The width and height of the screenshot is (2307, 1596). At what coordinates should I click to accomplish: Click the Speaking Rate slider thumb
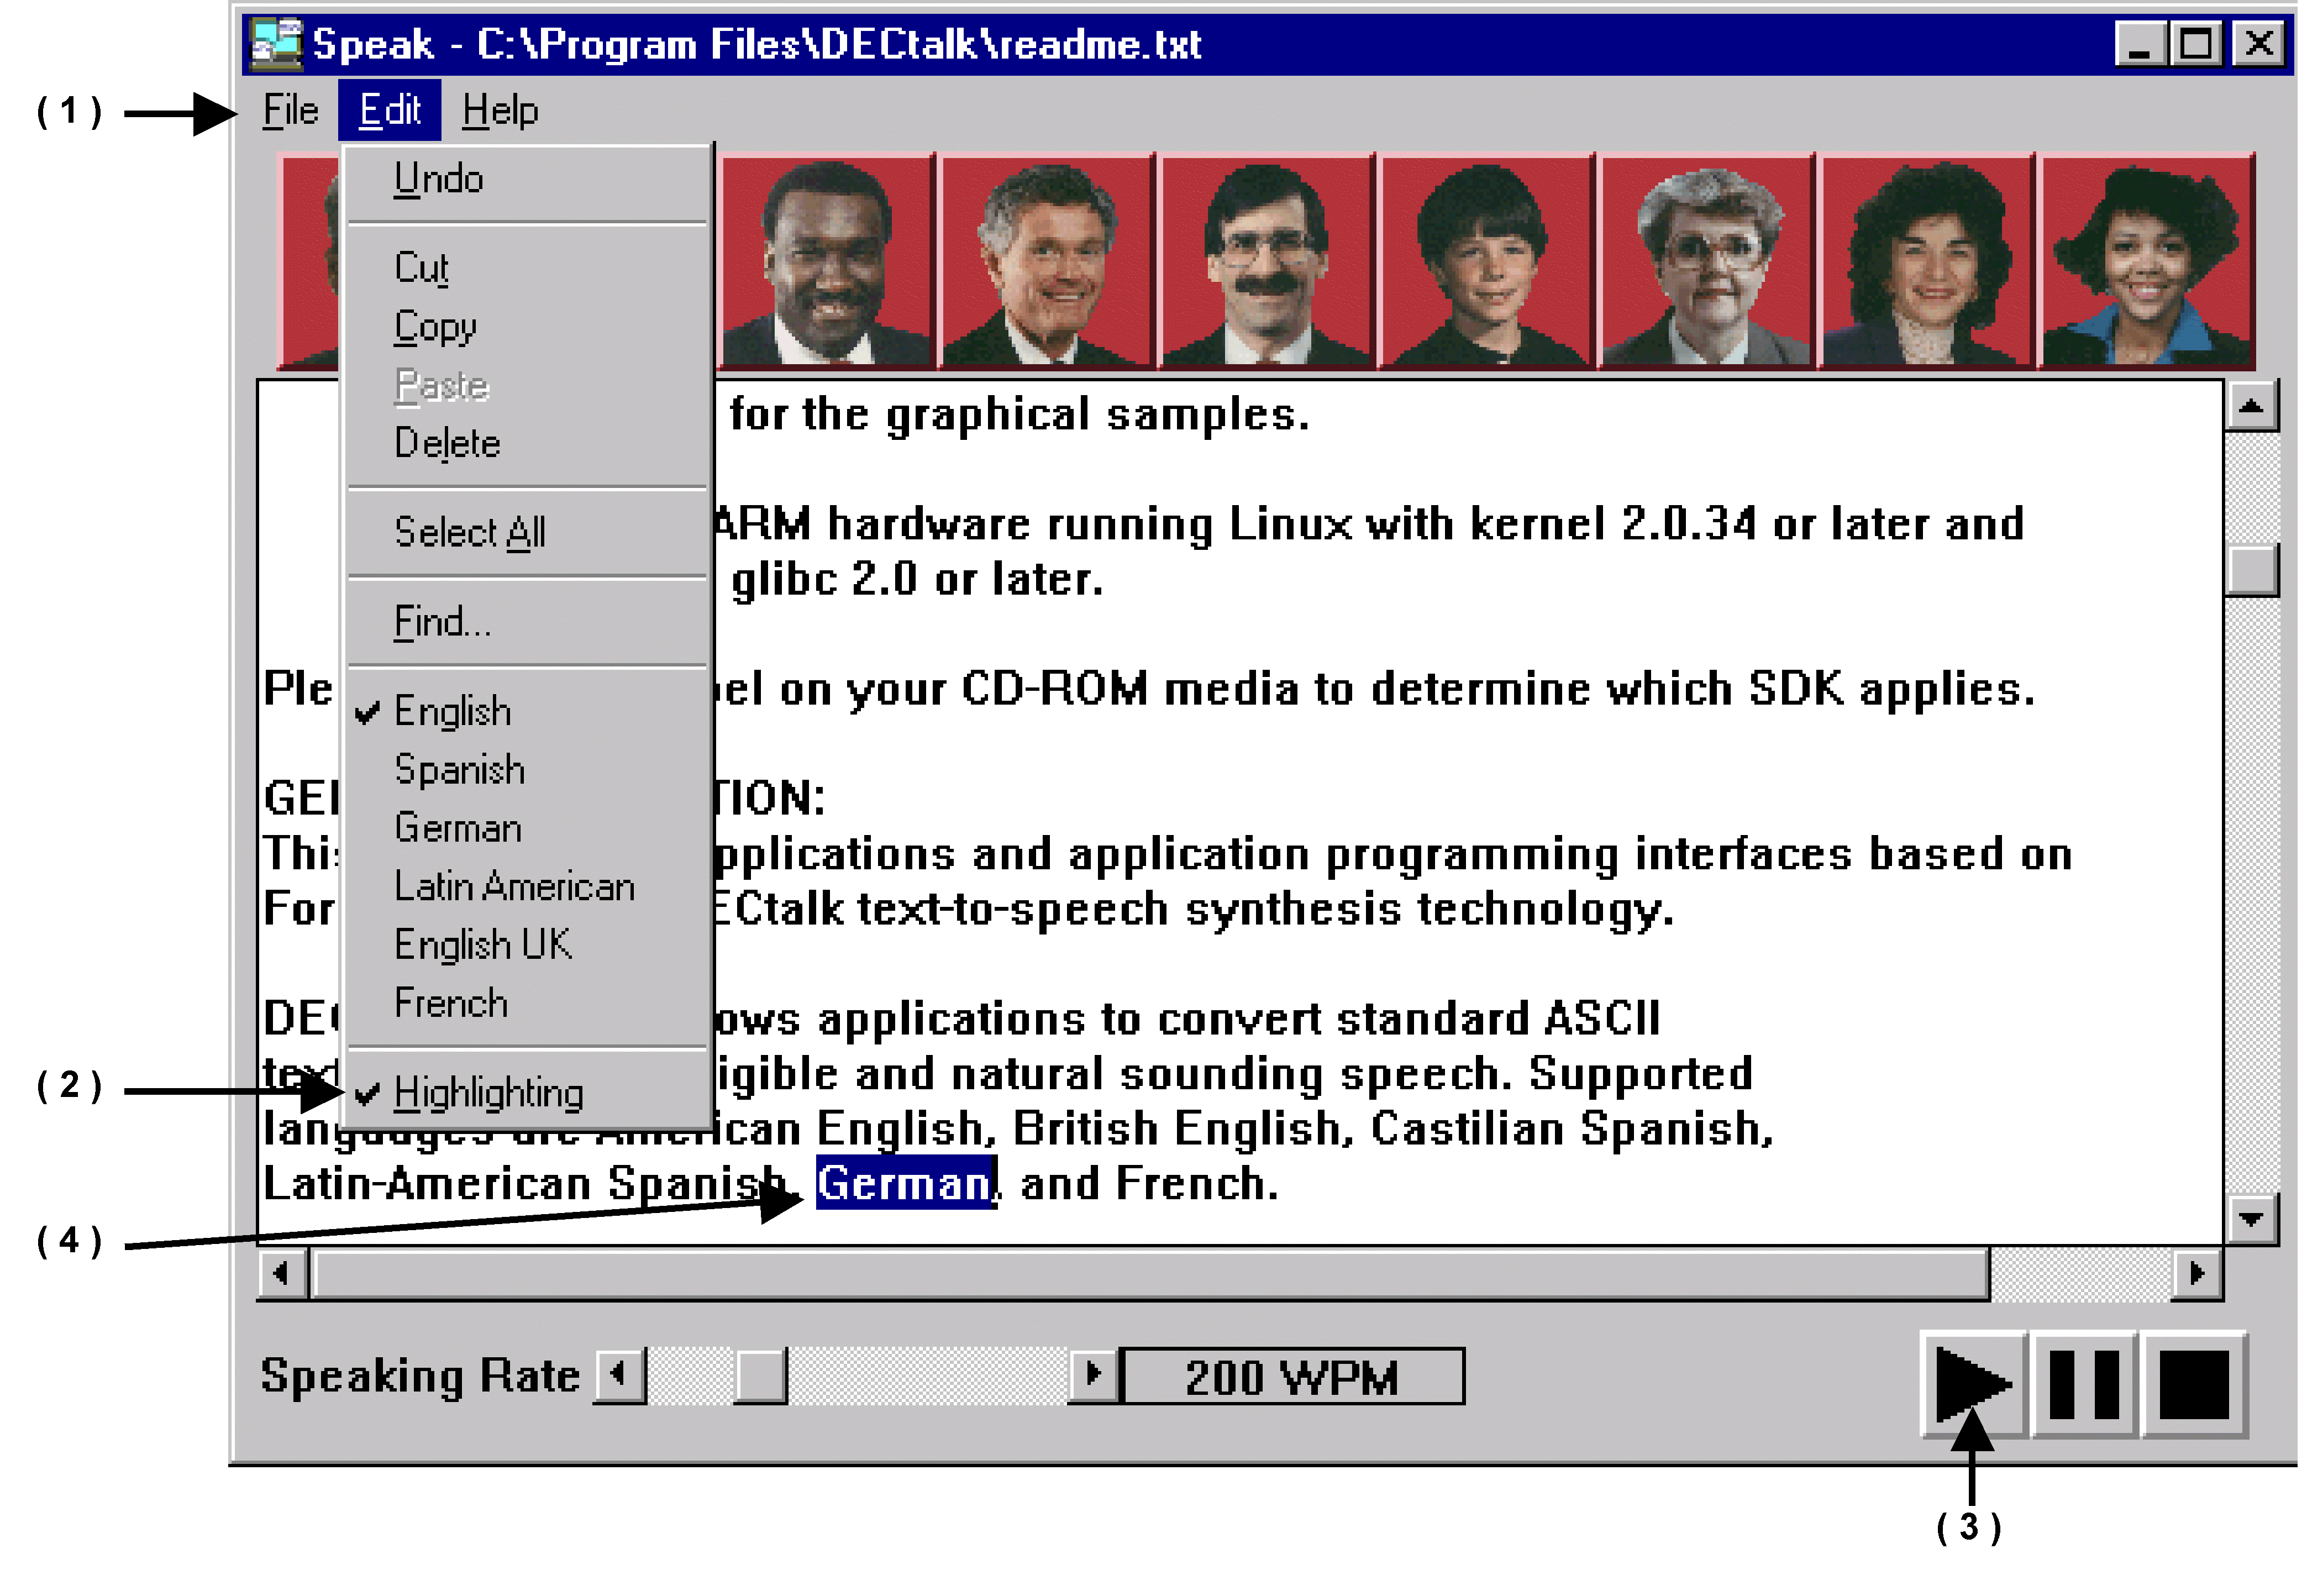pyautogui.click(x=760, y=1375)
